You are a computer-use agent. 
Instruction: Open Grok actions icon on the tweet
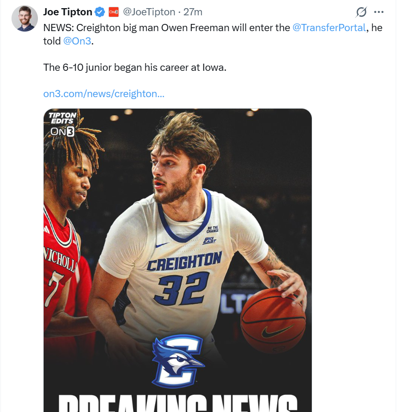click(x=361, y=12)
